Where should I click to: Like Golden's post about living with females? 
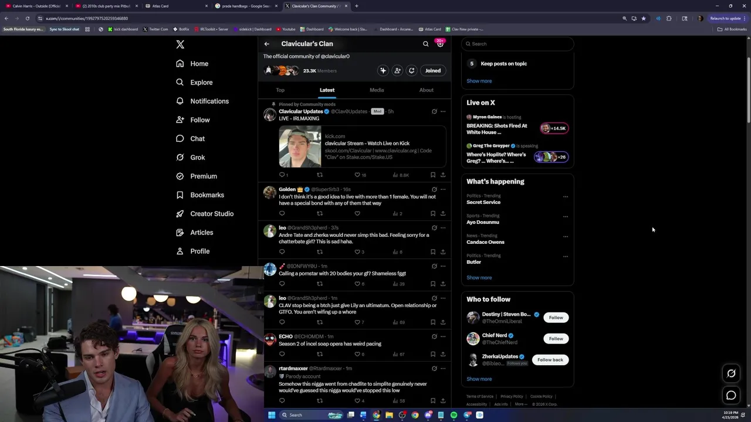coord(357,213)
